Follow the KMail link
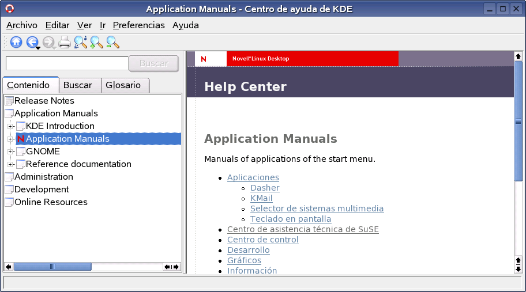This screenshot has width=526, height=292. 261,198
